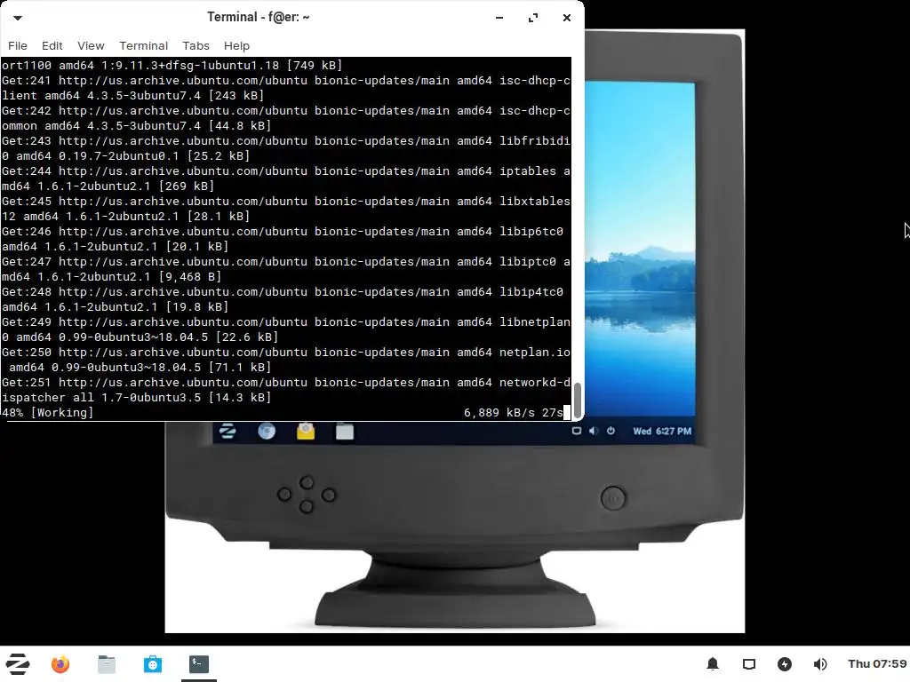This screenshot has width=910, height=682.
Task: Open the Files manager in taskbar
Action: 107,664
